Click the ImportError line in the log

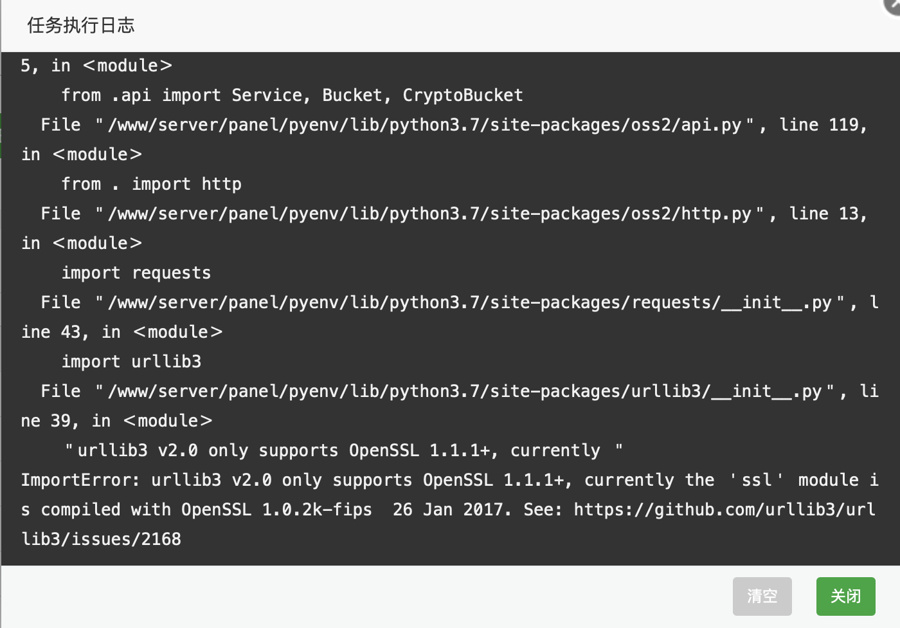click(449, 480)
